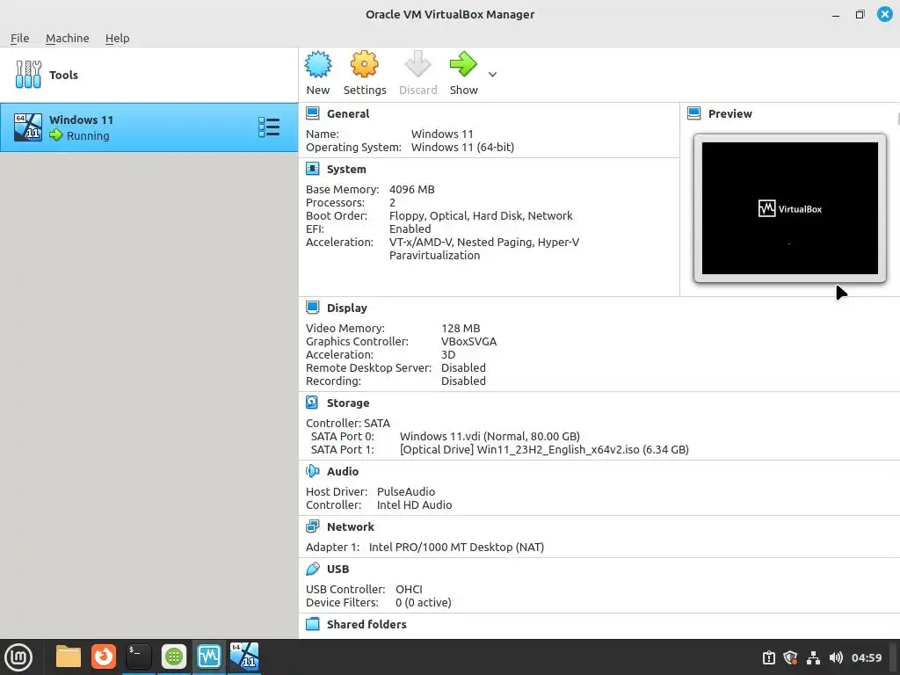Click the VM preview thumbnail
The image size is (900, 675).
pyautogui.click(x=790, y=208)
